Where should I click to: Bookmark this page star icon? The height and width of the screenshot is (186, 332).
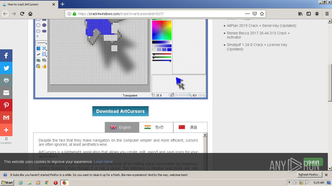pyautogui.click(x=262, y=14)
